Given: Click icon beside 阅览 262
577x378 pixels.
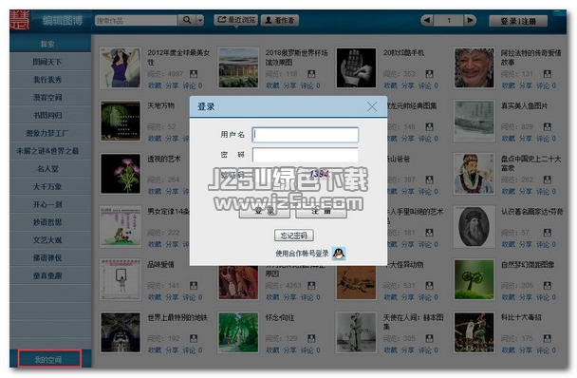Looking at the screenshot, I should click(548, 180).
